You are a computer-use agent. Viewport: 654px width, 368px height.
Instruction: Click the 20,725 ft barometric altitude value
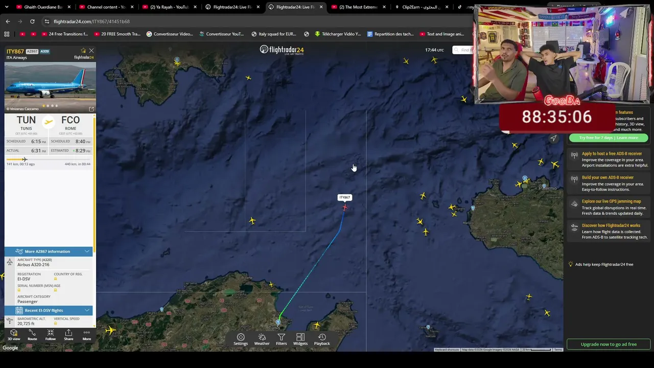click(x=26, y=324)
